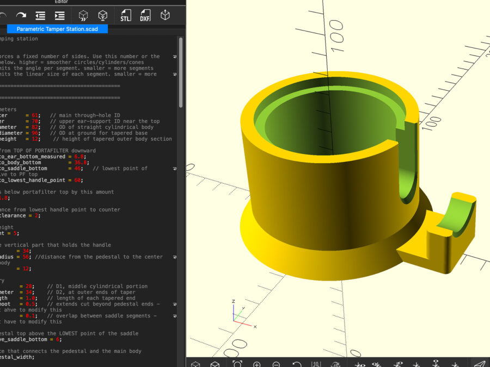Click the Redo arrow in editor toolbar
This screenshot has height=367, width=490.
21,15
